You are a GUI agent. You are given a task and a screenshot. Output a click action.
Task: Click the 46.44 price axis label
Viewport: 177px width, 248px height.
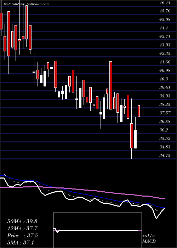pyautogui.click(x=165, y=3)
